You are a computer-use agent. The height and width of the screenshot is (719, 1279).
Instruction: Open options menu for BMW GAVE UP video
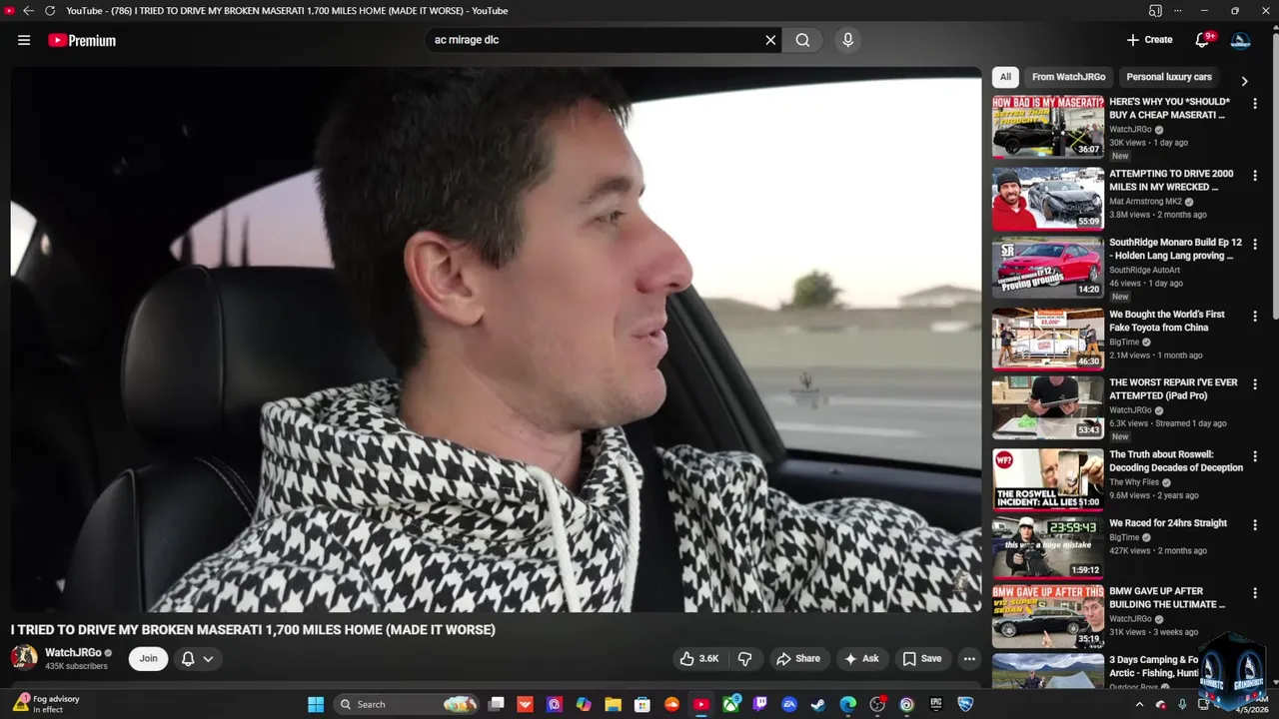click(1255, 593)
